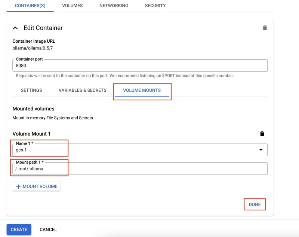The image size is (299, 237).
Task: Click the blue Create button
Action: click(x=19, y=230)
